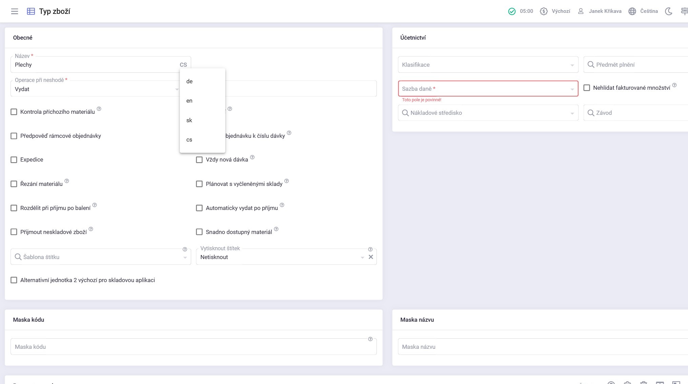Click the green session status checkmark
The height and width of the screenshot is (384, 688).
[x=512, y=11]
